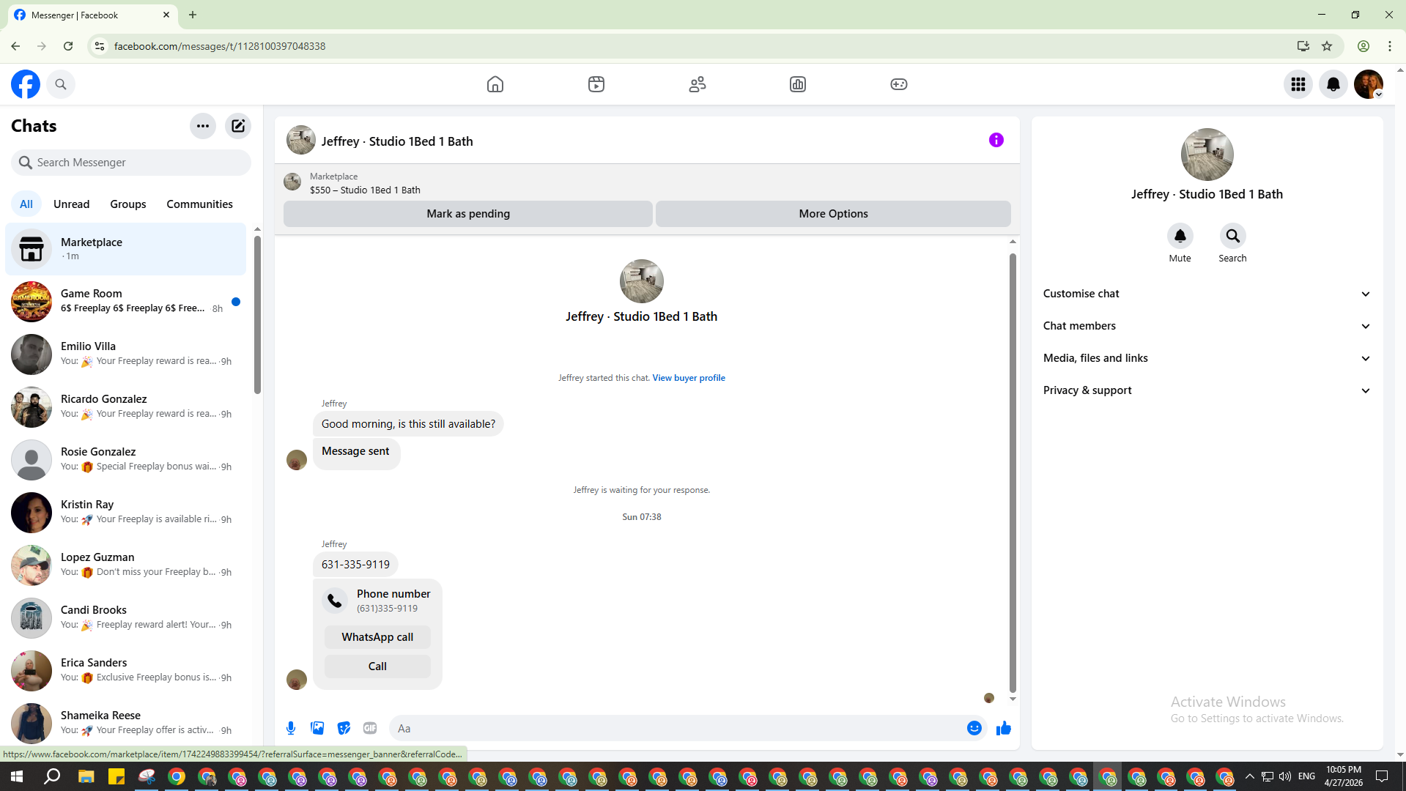1406x791 pixels.
Task: Choose a GIF
Action: point(370,728)
